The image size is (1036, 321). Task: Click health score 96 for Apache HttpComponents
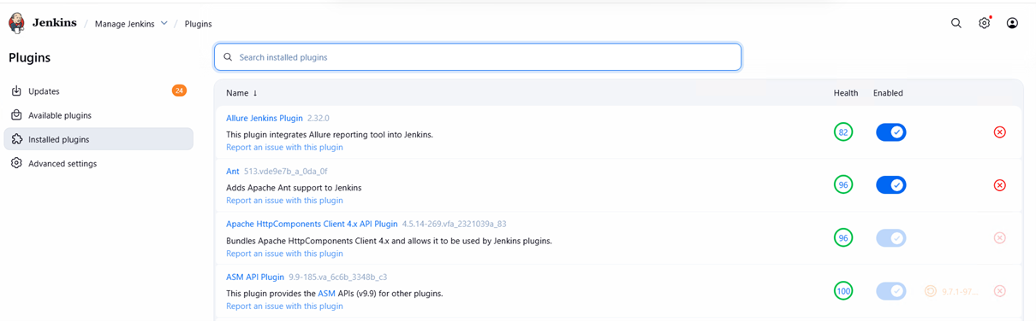pos(843,238)
